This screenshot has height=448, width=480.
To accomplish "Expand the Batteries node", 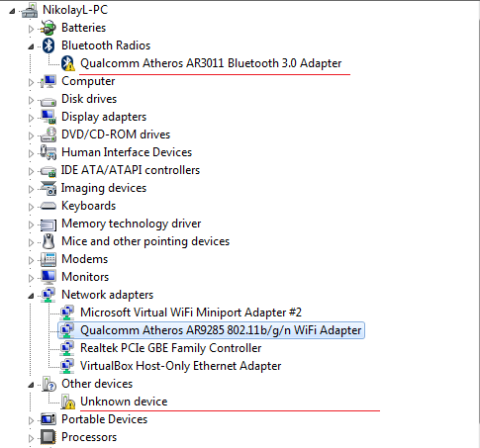I will [x=31, y=29].
